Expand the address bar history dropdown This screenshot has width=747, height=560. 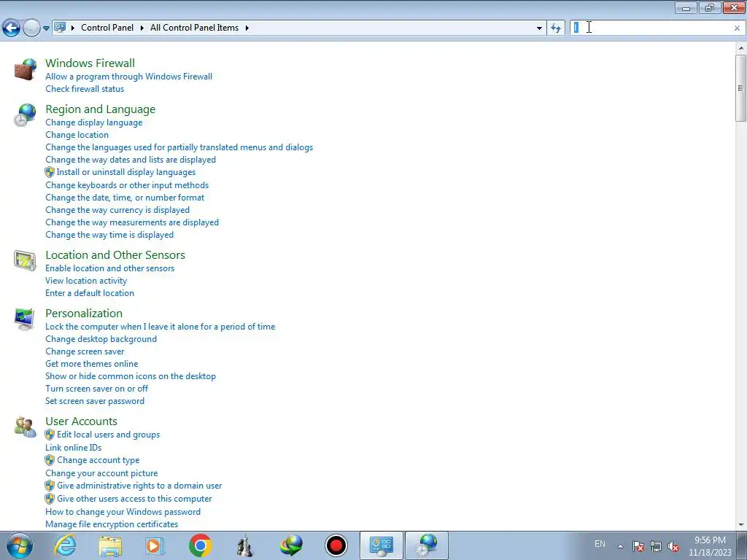tap(539, 28)
